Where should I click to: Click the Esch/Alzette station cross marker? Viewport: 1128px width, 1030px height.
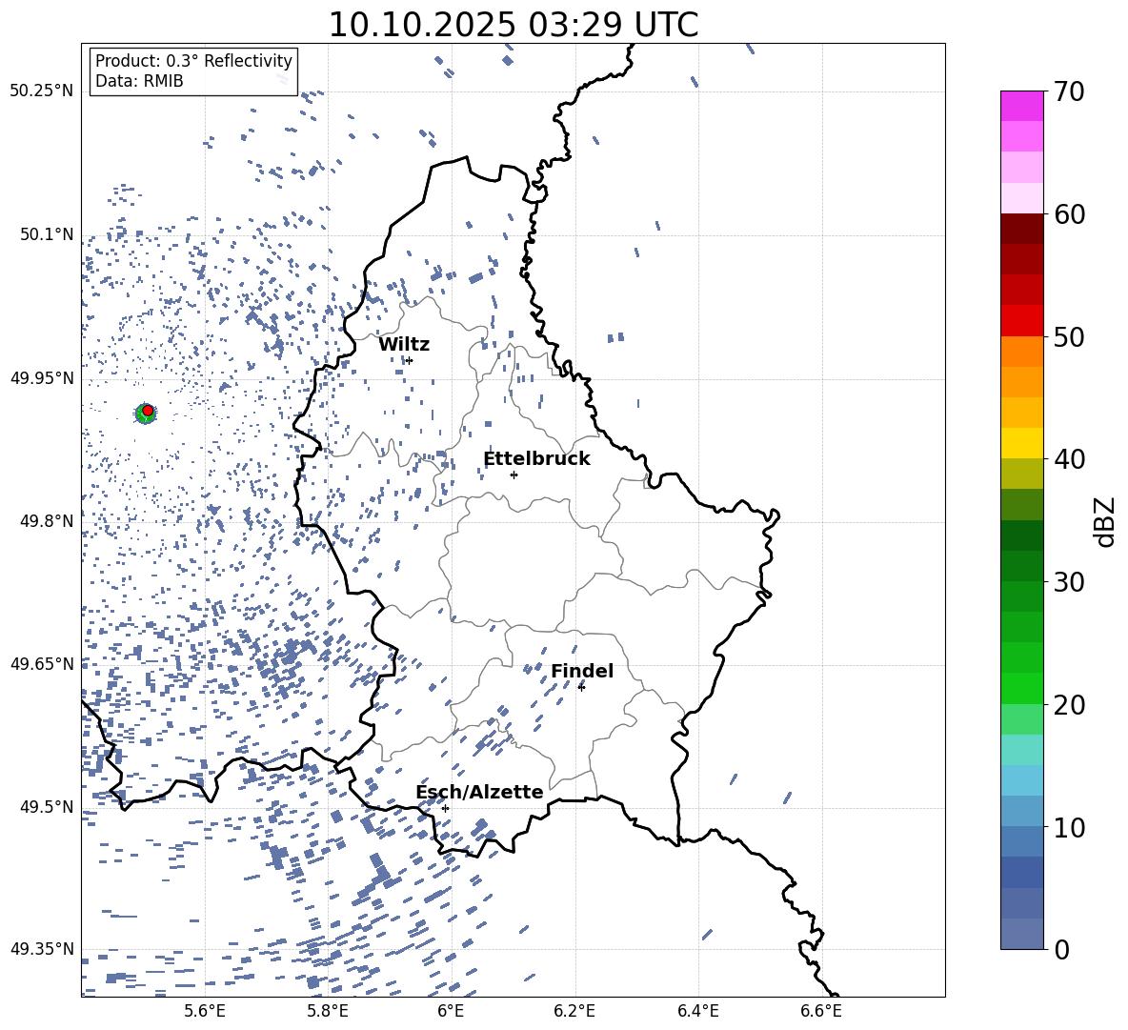(445, 808)
